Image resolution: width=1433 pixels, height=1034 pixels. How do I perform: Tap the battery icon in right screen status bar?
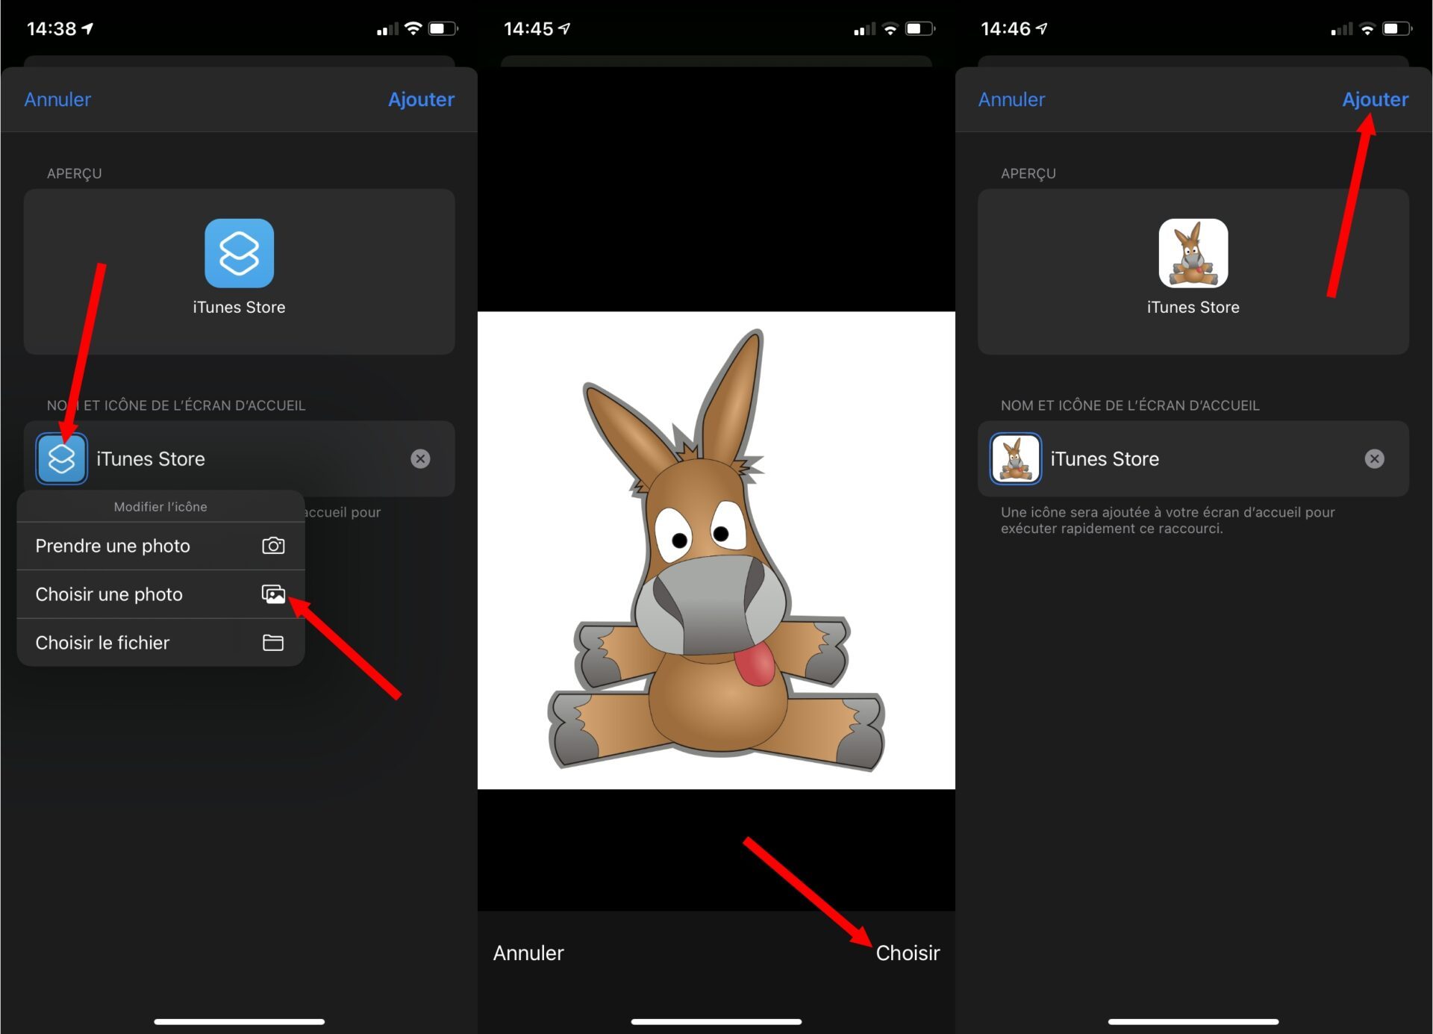[1396, 28]
